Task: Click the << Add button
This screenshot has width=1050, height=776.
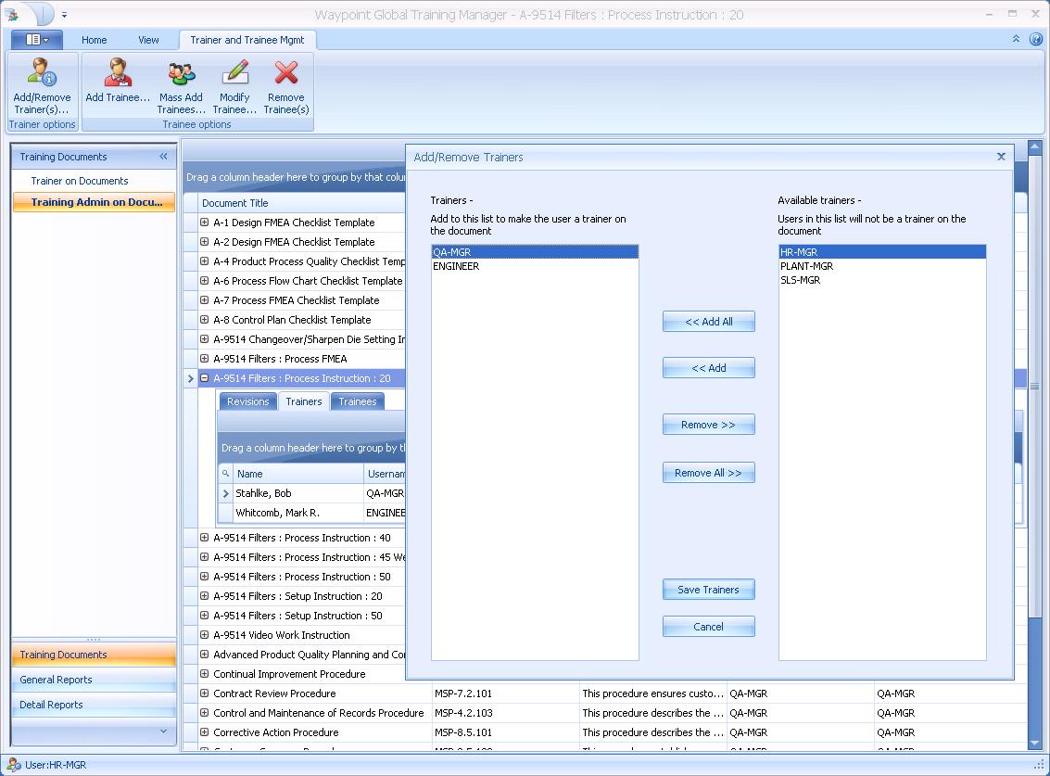Action: 708,368
